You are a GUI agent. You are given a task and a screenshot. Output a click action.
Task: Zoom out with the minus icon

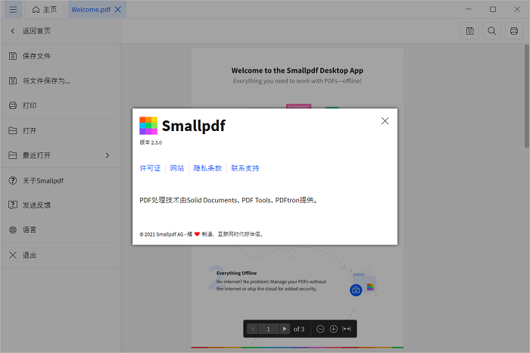point(320,329)
